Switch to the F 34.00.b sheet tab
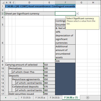101x101 pixels. pos(55,98)
